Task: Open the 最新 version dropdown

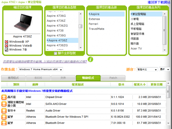Action: coord(164,69)
